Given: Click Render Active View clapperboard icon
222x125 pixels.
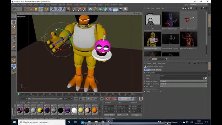Looking at the screenshot, I should point(74,9).
